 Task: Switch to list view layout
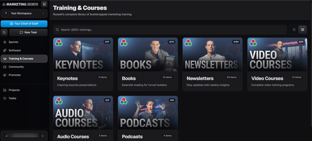[x=294, y=30]
